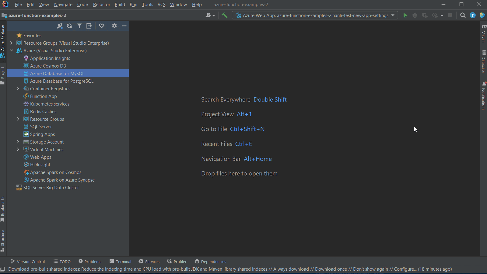This screenshot has width=487, height=274.
Task: Open the Structure side tab
Action: (x=3, y=241)
